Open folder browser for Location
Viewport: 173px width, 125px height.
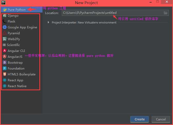tap(165, 13)
